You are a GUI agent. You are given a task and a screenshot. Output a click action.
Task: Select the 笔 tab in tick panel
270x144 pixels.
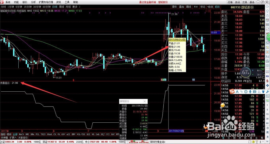[224, 138]
